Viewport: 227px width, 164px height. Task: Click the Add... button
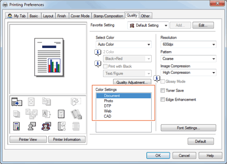(180, 25)
